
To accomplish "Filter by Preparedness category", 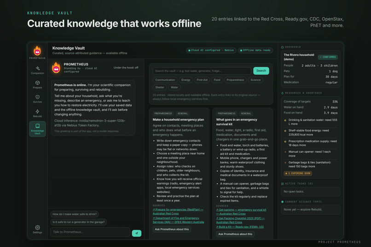I will click(x=235, y=80).
